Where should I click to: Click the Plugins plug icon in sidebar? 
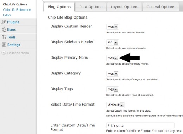(x=4, y=22)
